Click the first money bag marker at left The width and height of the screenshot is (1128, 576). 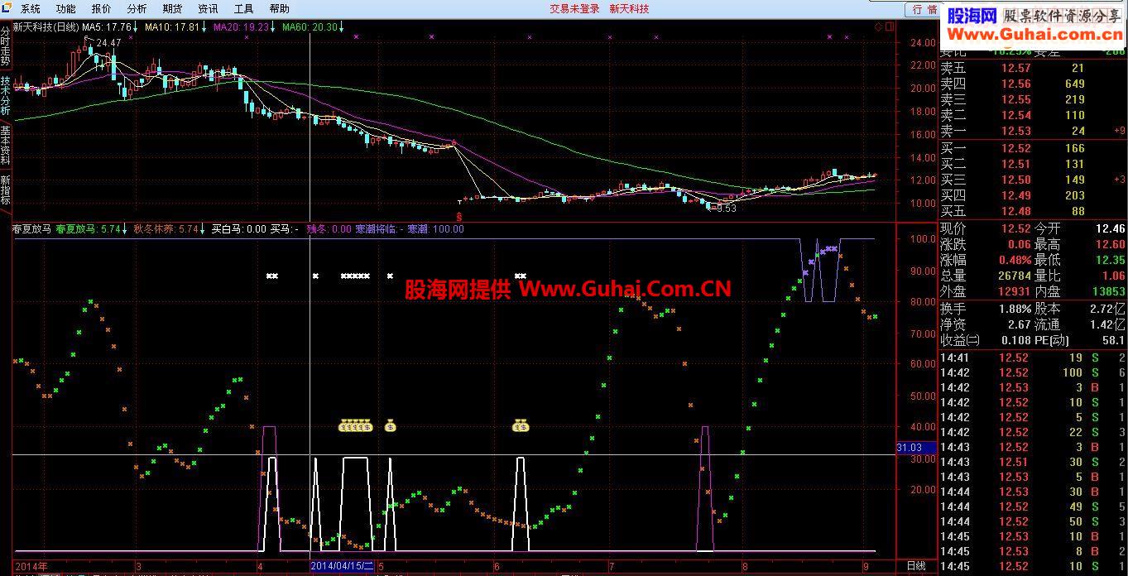343,427
